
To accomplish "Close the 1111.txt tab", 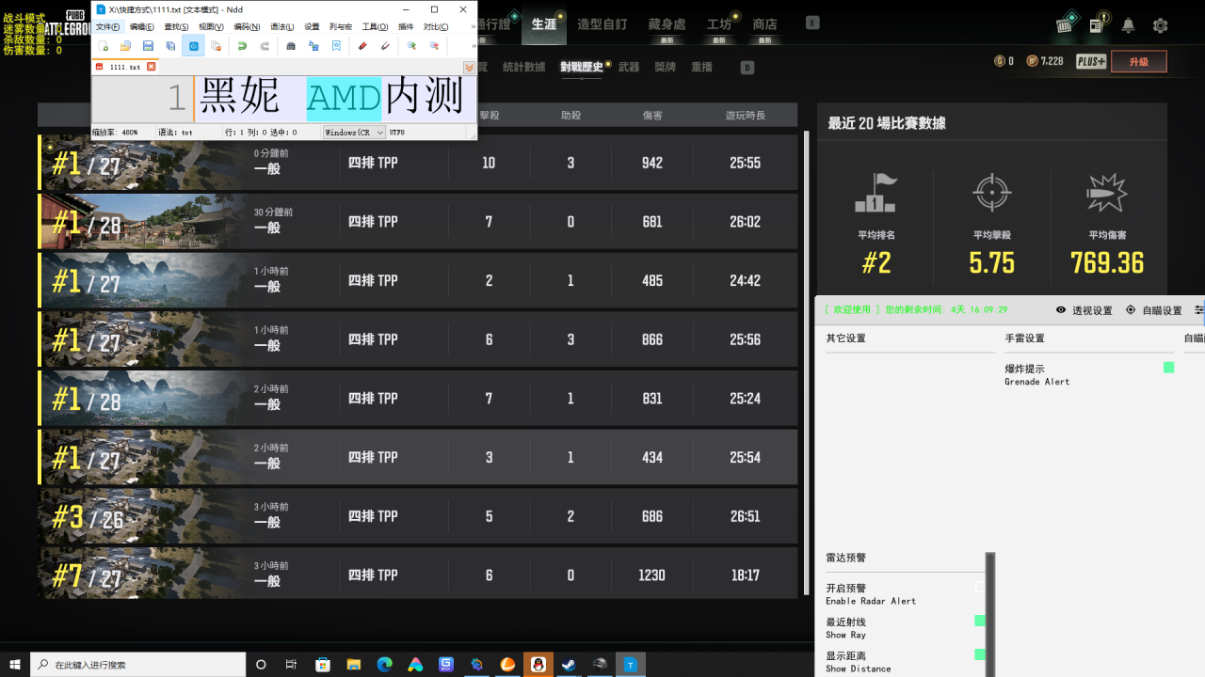I will point(151,67).
